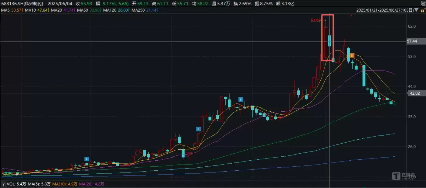Click the yellow lock icon near the date range

(x=423, y=10)
